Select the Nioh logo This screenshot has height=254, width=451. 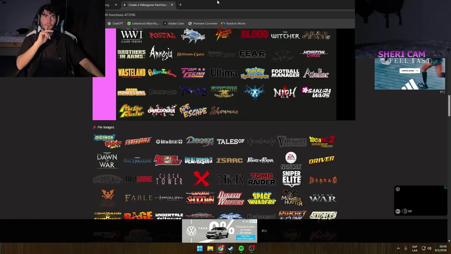point(285,92)
